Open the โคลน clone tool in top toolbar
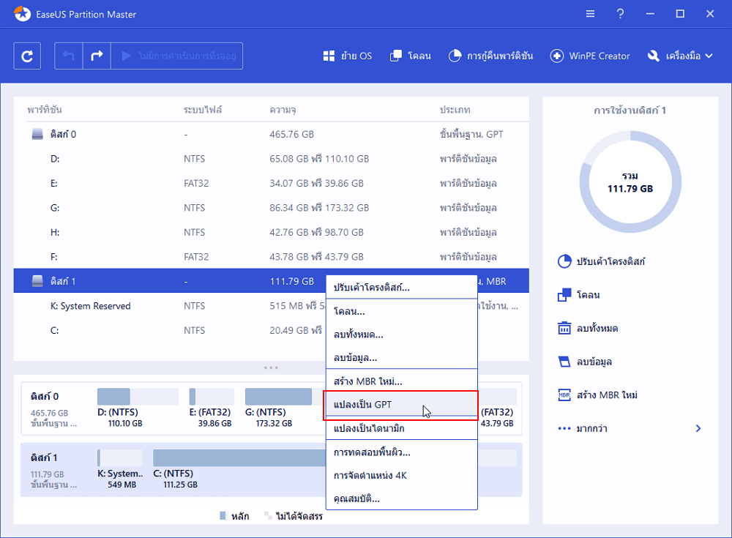This screenshot has height=538, width=732. click(410, 56)
